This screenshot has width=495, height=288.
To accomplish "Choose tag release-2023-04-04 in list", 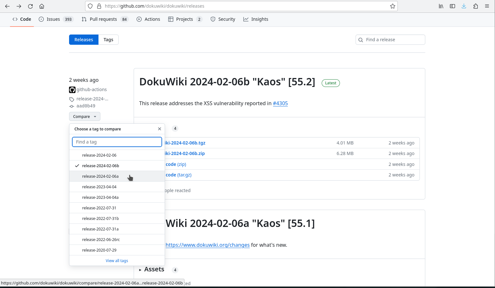I will click(99, 187).
